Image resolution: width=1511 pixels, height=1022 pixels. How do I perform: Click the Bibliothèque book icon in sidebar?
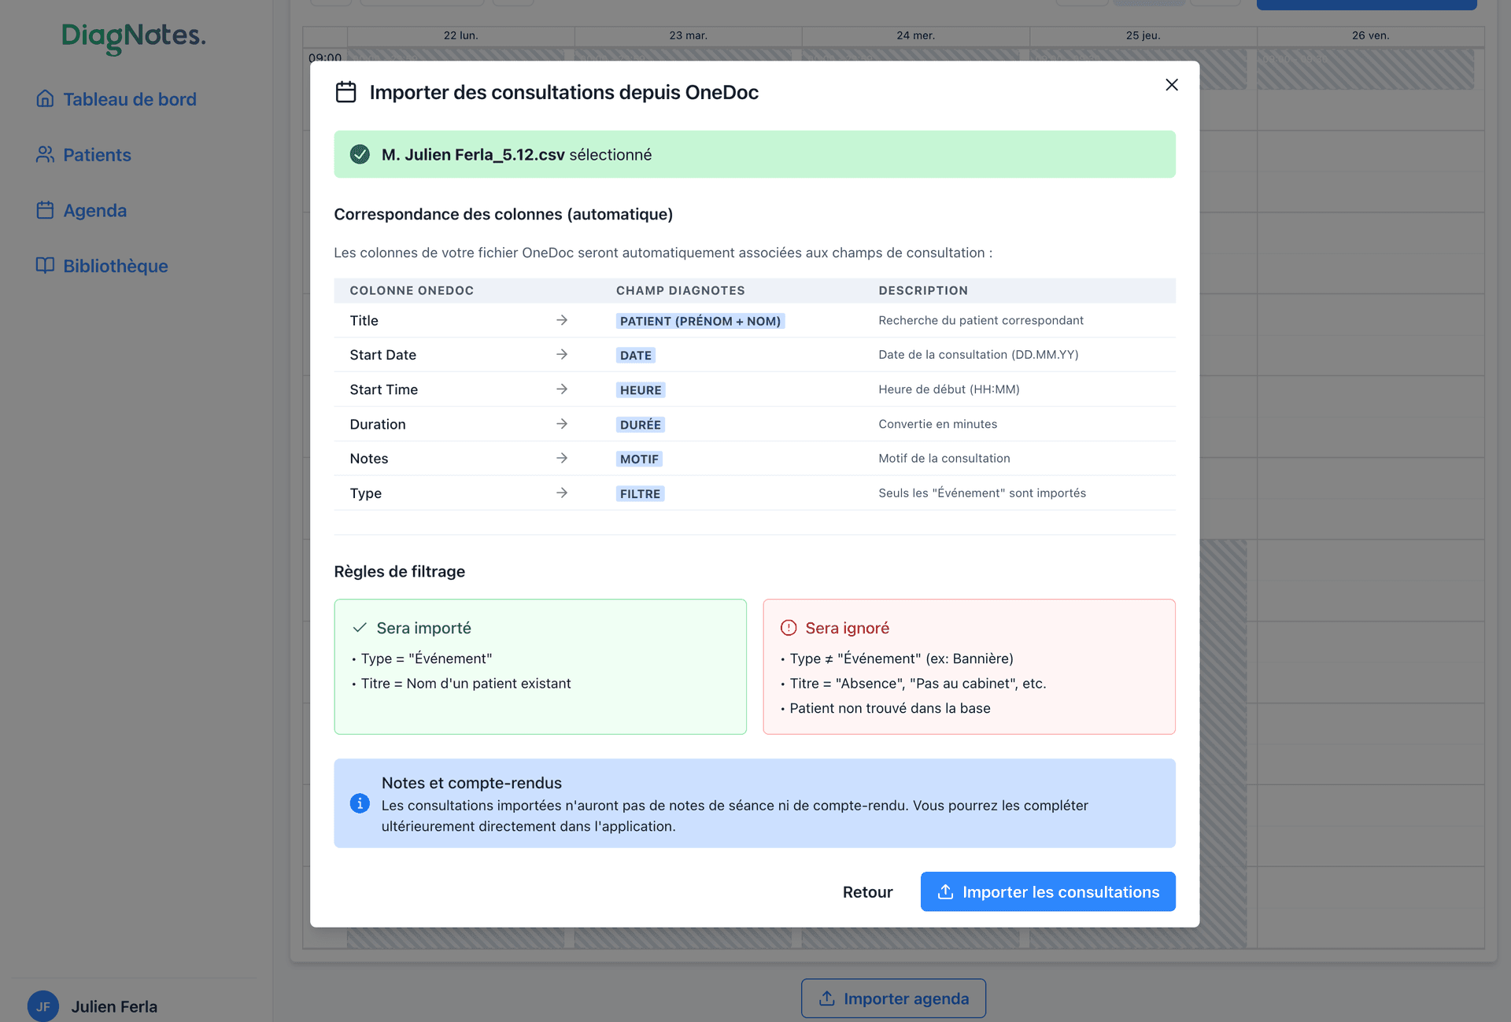pyautogui.click(x=45, y=266)
